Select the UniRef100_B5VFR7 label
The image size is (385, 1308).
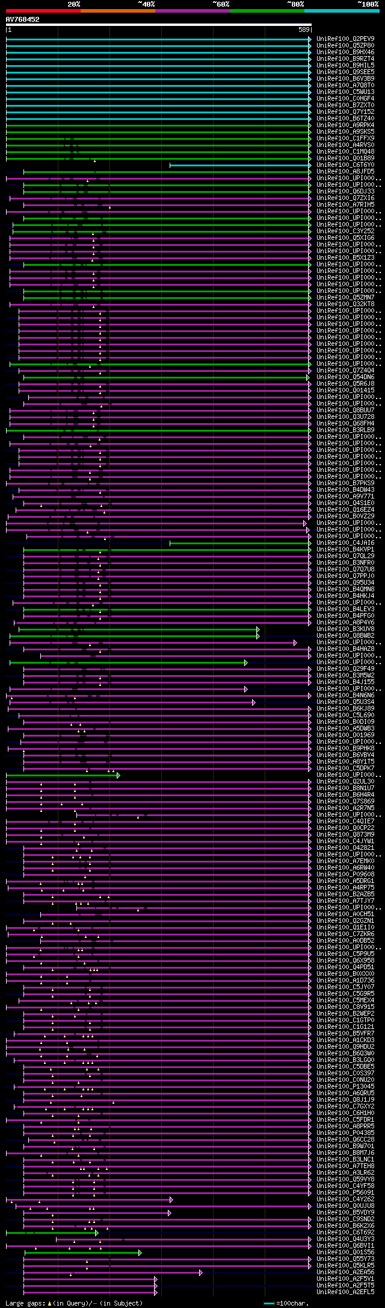pos(345,1033)
